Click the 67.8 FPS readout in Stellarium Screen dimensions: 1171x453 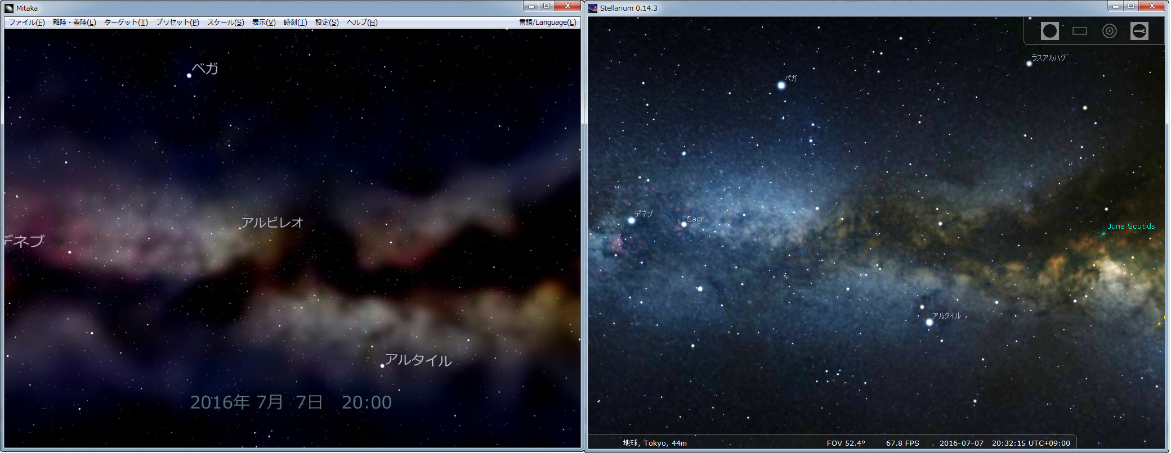(902, 443)
